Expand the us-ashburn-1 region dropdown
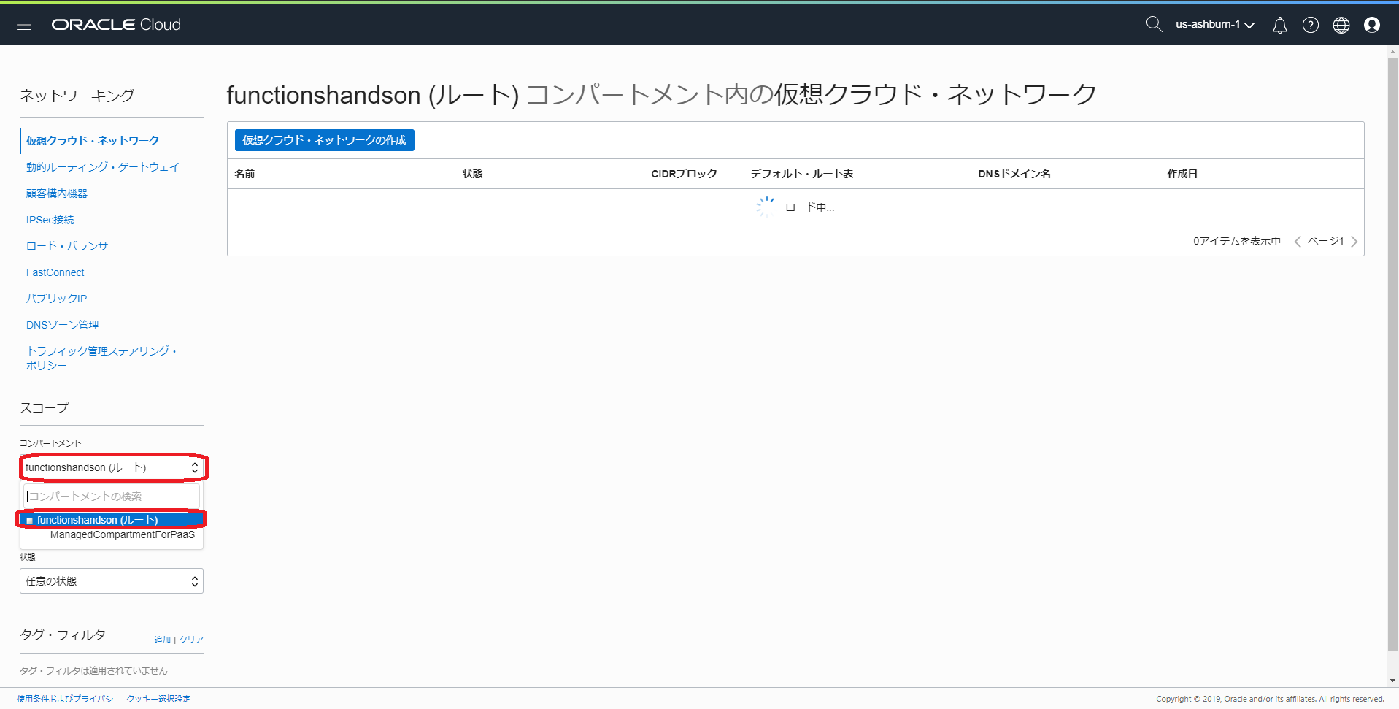The height and width of the screenshot is (709, 1399). pos(1214,25)
